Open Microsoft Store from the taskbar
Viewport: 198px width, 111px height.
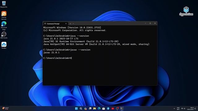click(104, 109)
